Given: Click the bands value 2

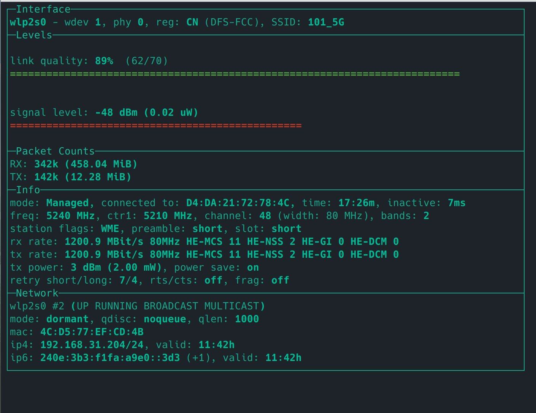Looking at the screenshot, I should click(427, 216).
